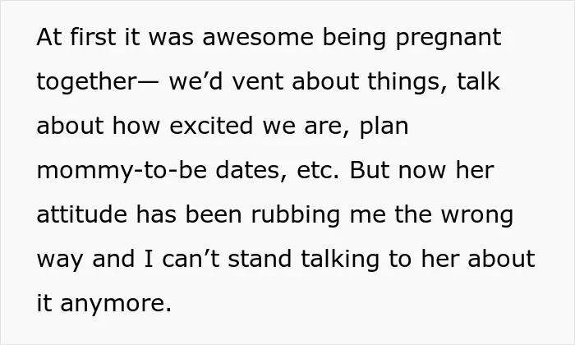Click the word "plan" in third line
This screenshot has height=345, width=575.
(384, 126)
